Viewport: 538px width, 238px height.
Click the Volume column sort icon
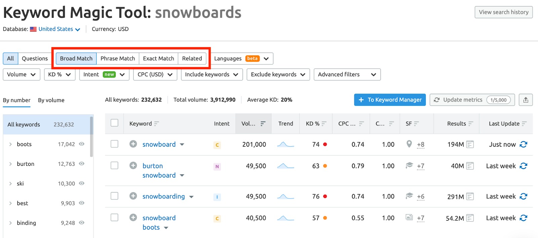point(263,124)
